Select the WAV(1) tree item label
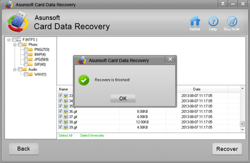 pyautogui.click(x=40, y=74)
